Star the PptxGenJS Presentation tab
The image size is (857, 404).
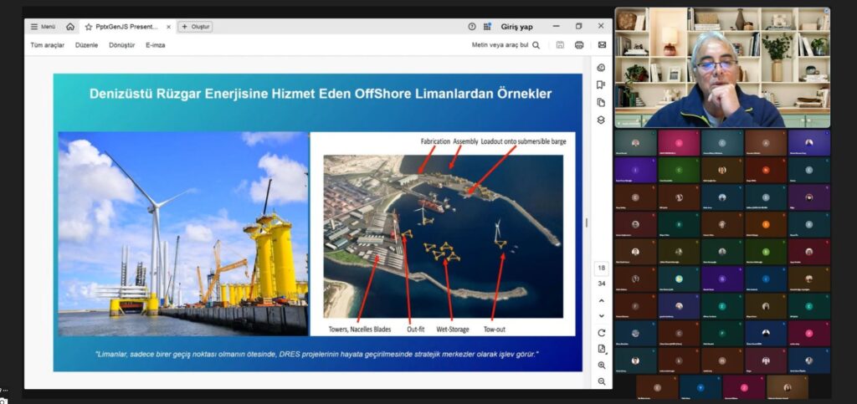tap(89, 27)
